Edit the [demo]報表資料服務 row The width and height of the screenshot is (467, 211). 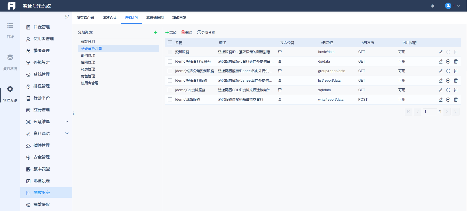coord(441,81)
